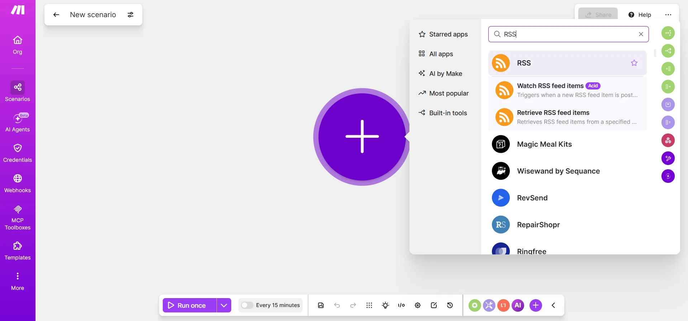The height and width of the screenshot is (321, 688).
Task: Open scenario settings gear icon
Action: [x=418, y=305]
